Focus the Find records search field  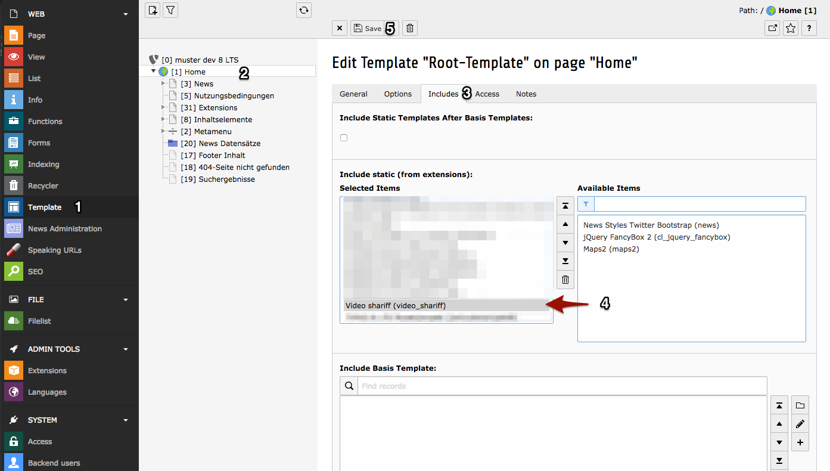pyautogui.click(x=561, y=386)
